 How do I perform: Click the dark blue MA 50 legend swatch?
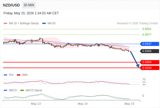(x=44, y=23)
